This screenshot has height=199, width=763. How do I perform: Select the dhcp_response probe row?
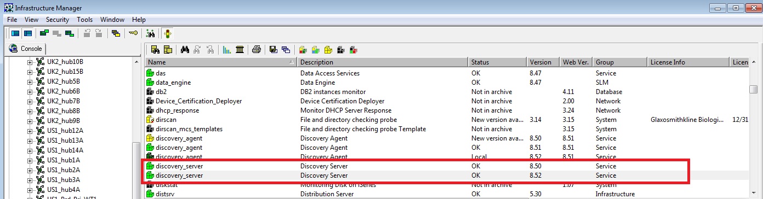tap(447, 110)
